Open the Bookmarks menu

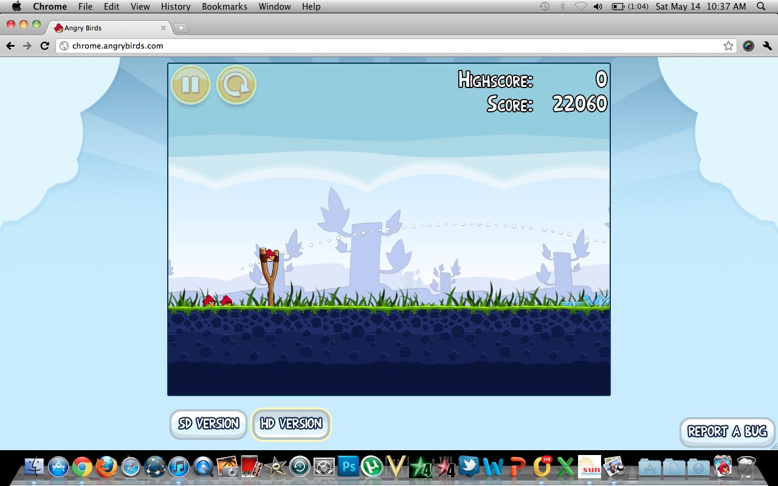[x=224, y=7]
